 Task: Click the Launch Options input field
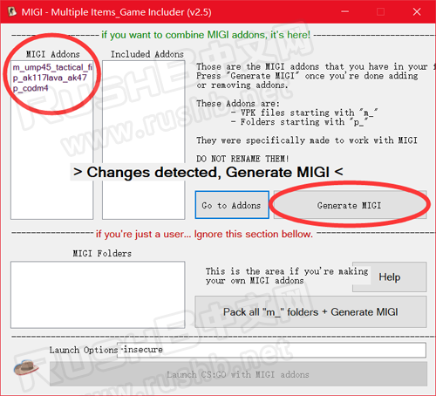pyautogui.click(x=272, y=350)
